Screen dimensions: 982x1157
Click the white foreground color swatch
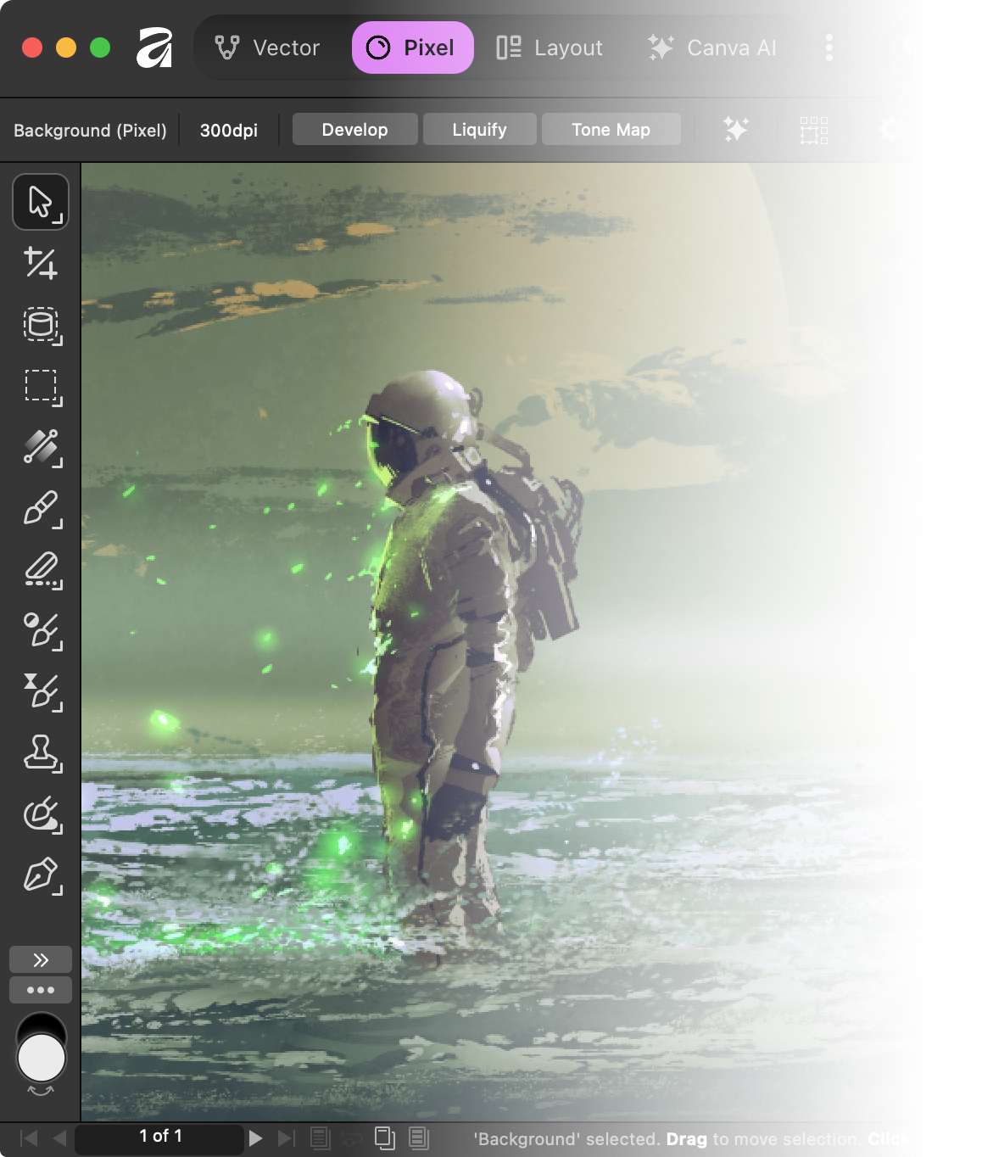click(x=41, y=1059)
